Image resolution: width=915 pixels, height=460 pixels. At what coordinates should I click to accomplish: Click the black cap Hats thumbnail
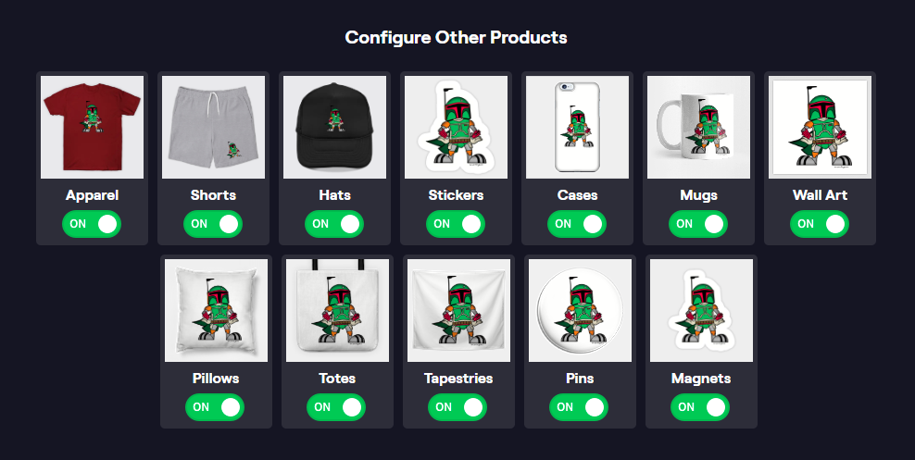[x=335, y=127]
